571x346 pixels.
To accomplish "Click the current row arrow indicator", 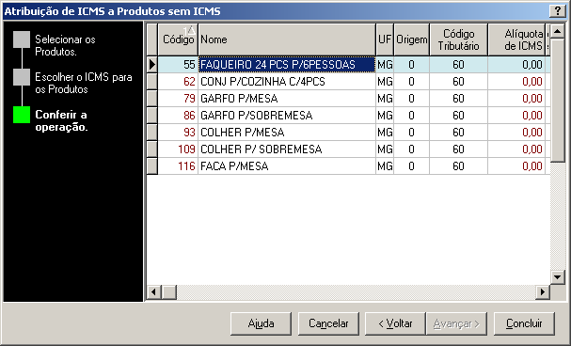I will pyautogui.click(x=152, y=65).
